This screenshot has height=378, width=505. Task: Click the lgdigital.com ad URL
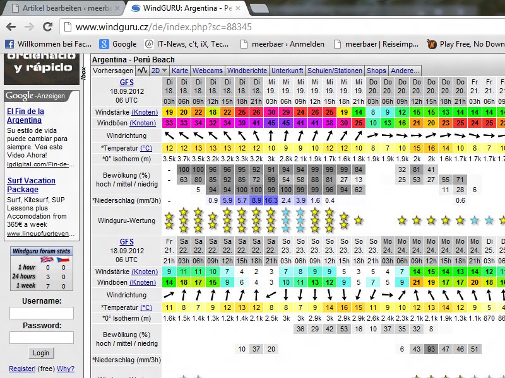tap(40, 164)
